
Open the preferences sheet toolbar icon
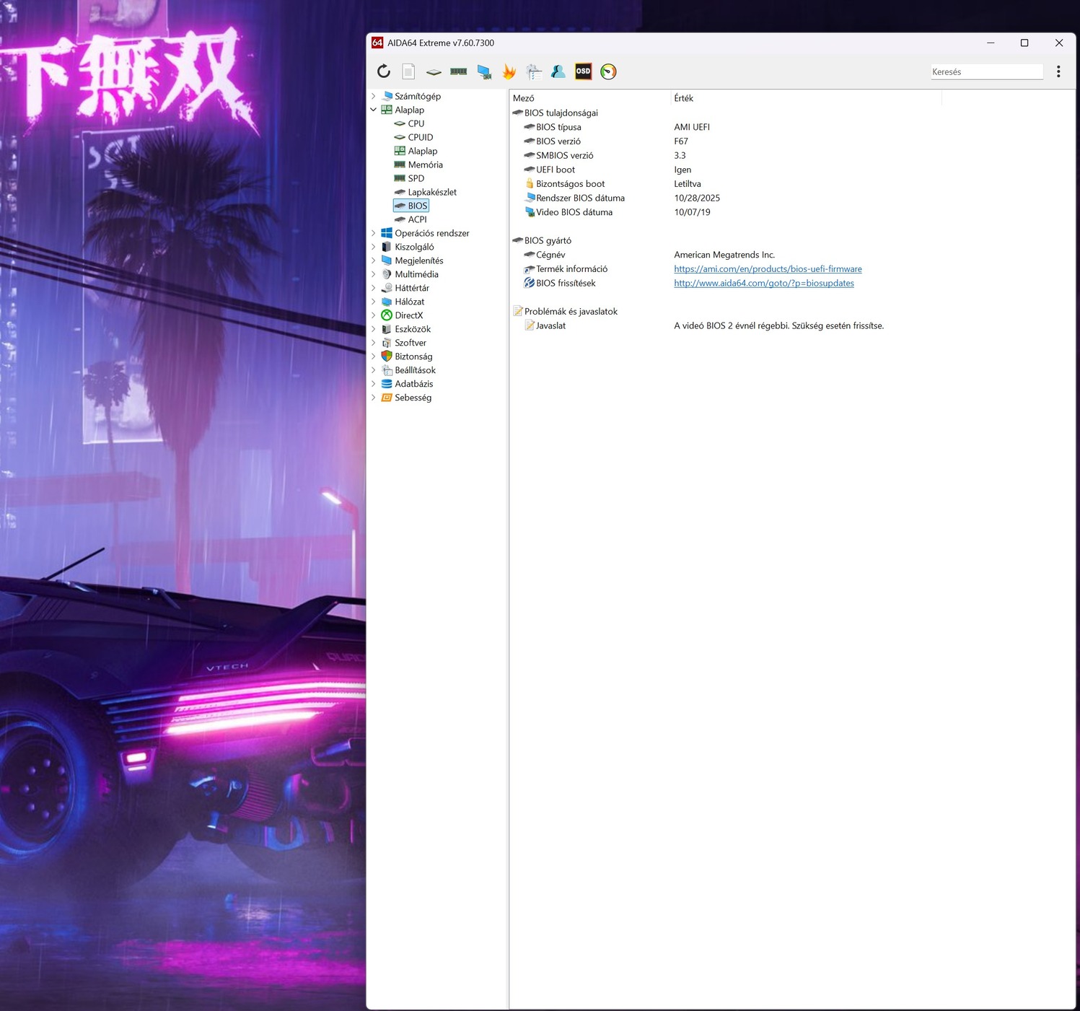pyautogui.click(x=534, y=71)
